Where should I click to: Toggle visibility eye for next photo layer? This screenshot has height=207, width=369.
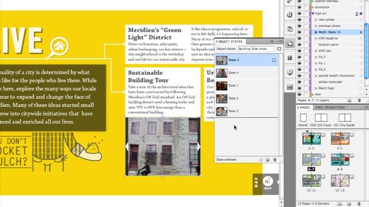click(299, 20)
